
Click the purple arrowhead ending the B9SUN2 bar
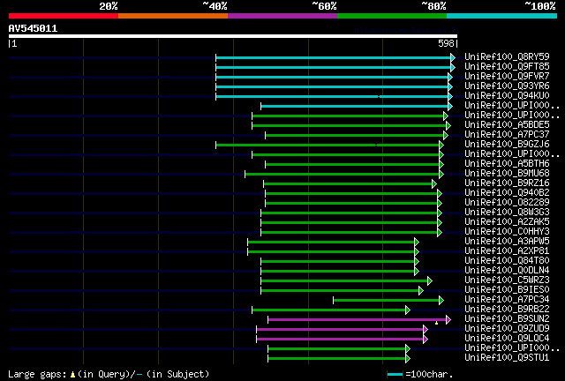click(x=448, y=320)
